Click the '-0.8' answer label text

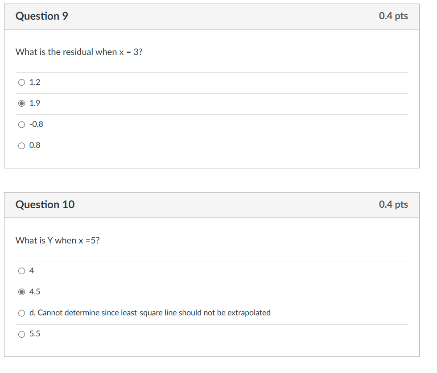coord(37,124)
